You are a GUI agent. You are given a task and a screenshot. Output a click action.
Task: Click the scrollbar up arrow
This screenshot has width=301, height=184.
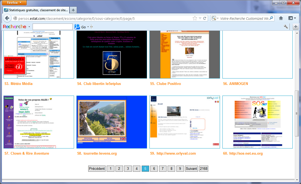pyautogui.click(x=297, y=33)
